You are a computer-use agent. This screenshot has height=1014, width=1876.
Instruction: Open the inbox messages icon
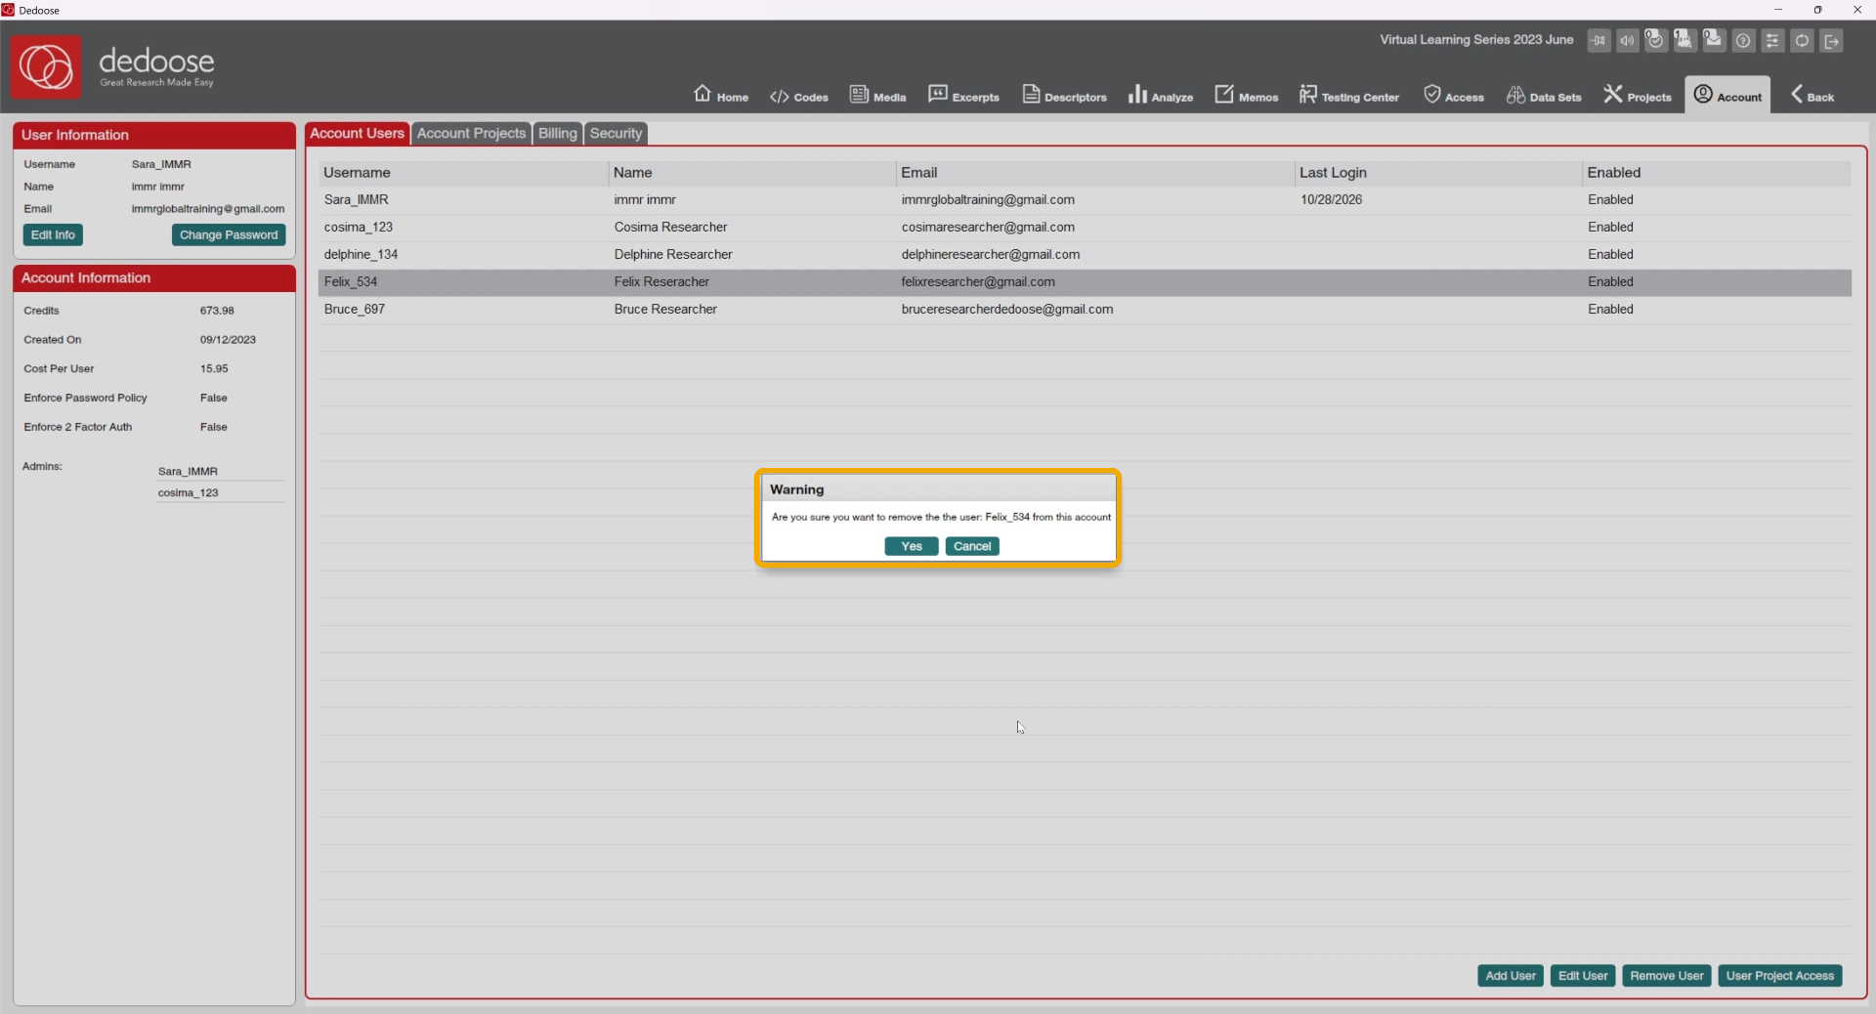[x=1714, y=40]
